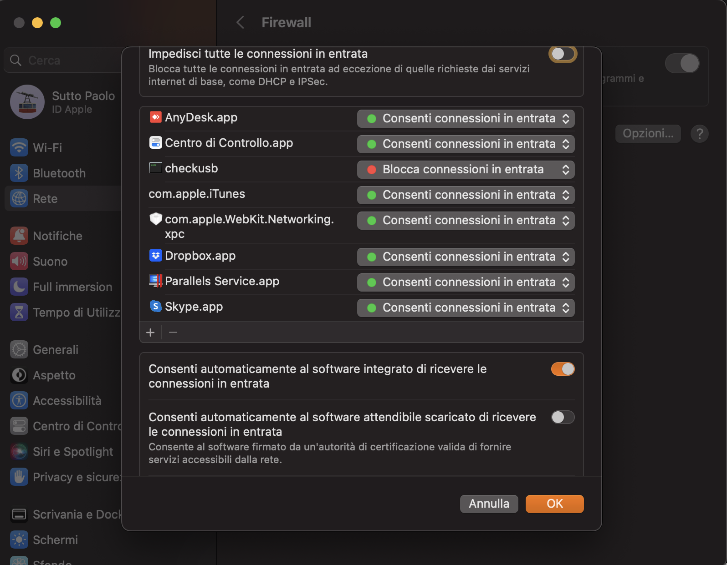Select the Parallels Service.app icon
Screen dimensions: 727x565
pyautogui.click(x=156, y=281)
